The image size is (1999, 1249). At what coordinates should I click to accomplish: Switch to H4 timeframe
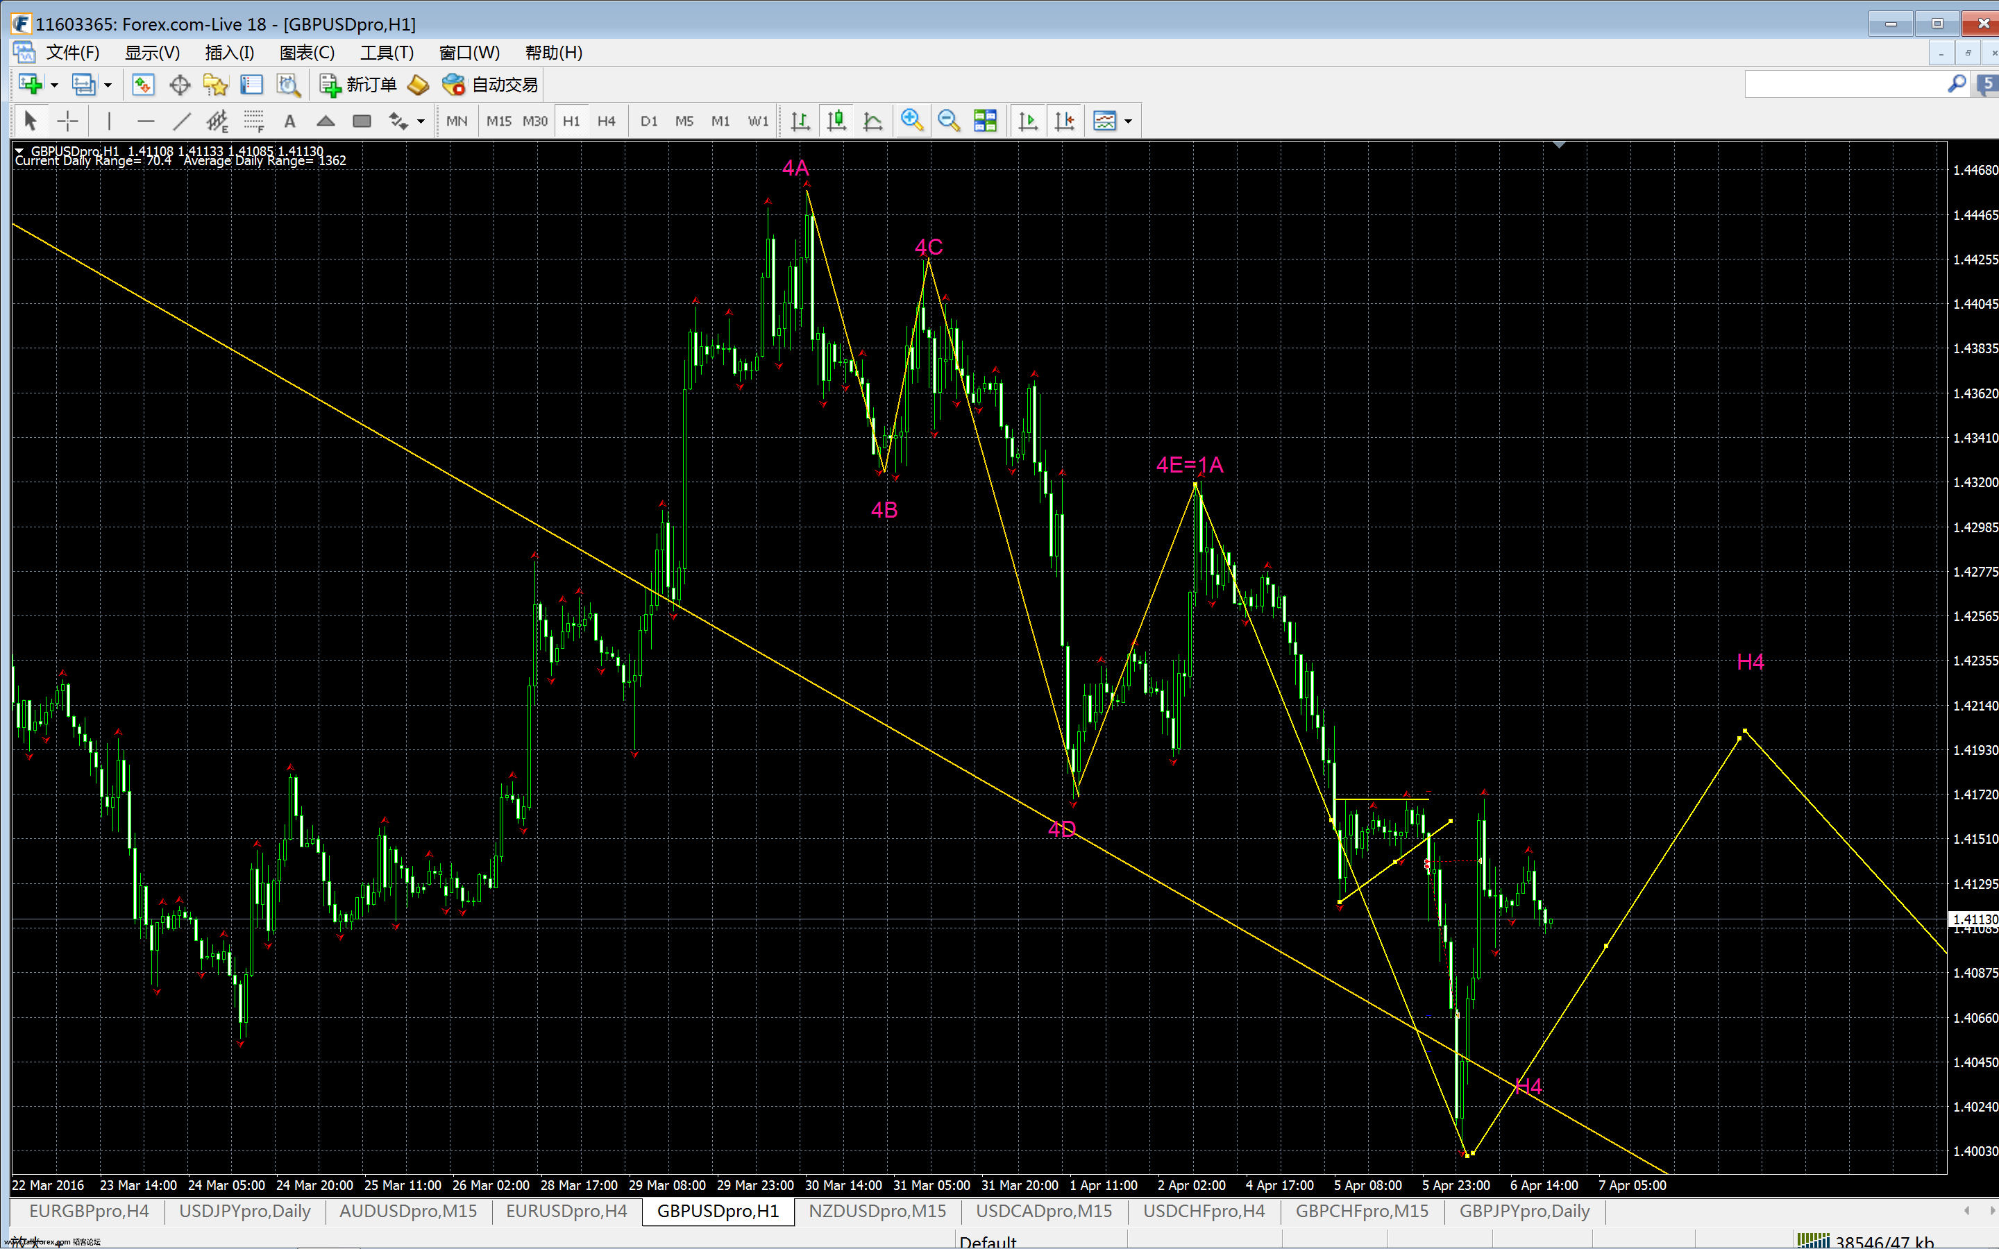click(607, 121)
